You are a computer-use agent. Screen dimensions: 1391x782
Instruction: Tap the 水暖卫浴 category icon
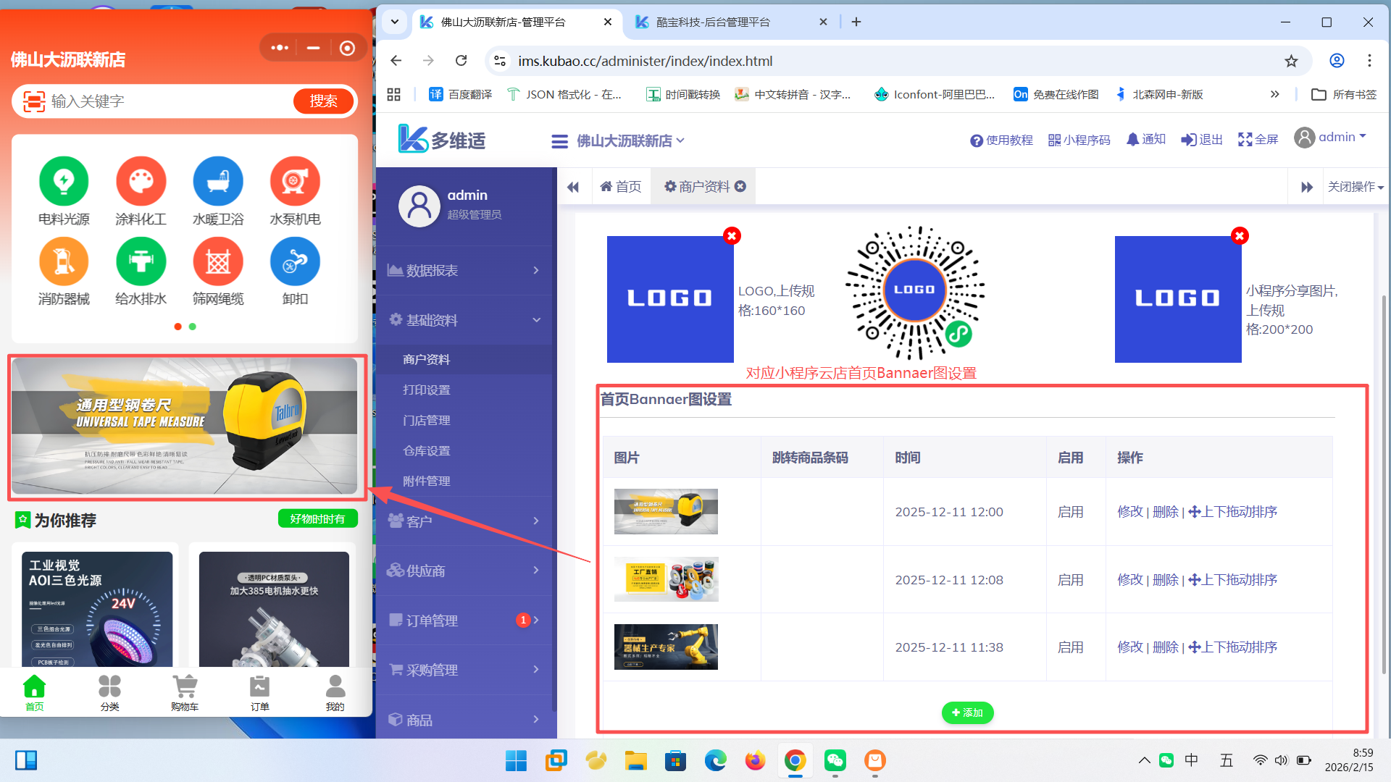pos(218,181)
